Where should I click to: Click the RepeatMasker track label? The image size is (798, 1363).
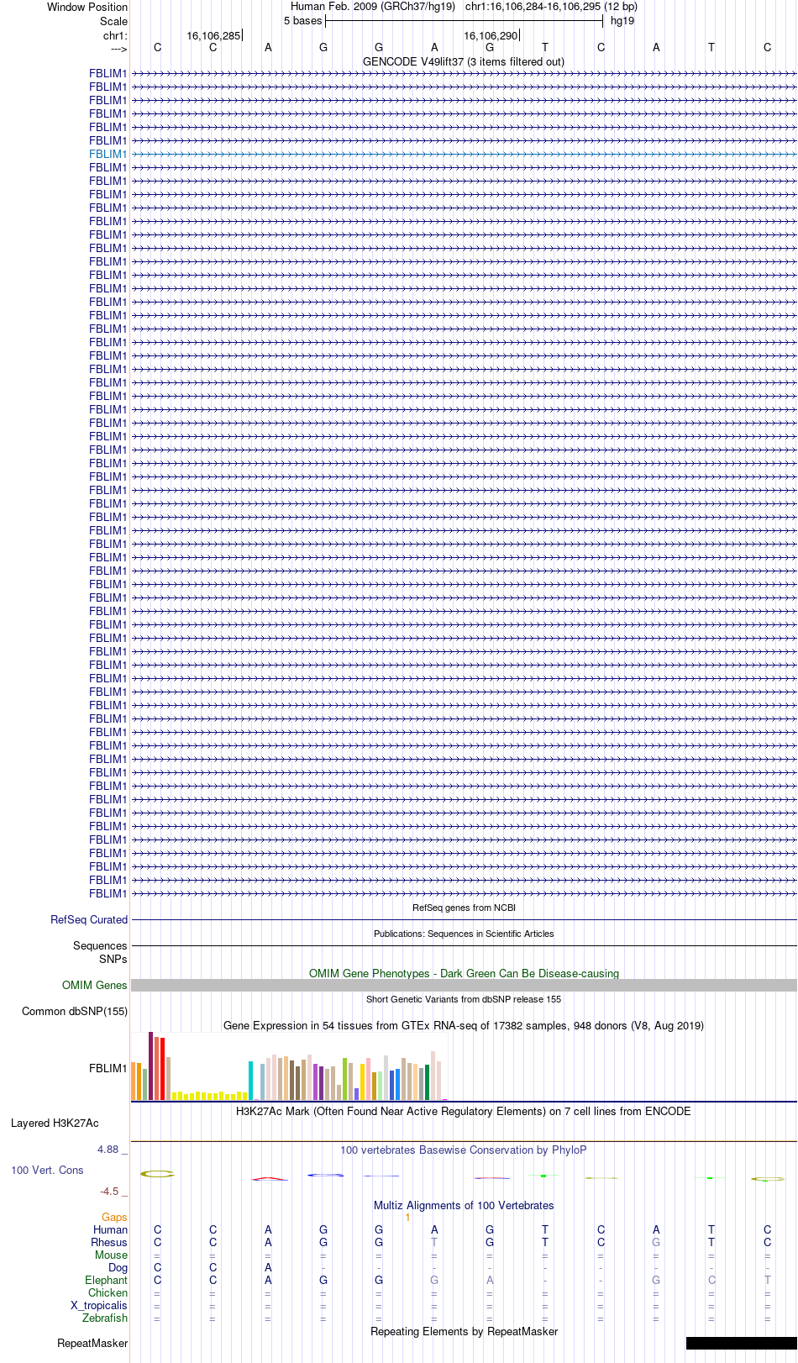pos(92,1343)
